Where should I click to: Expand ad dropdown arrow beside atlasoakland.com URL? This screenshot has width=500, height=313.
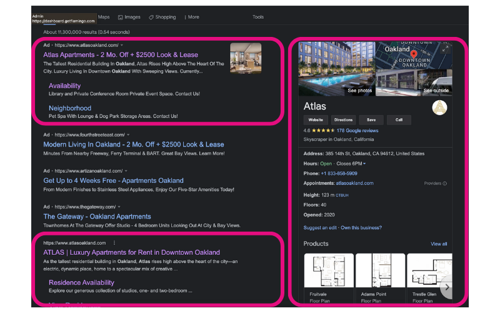coord(122,46)
